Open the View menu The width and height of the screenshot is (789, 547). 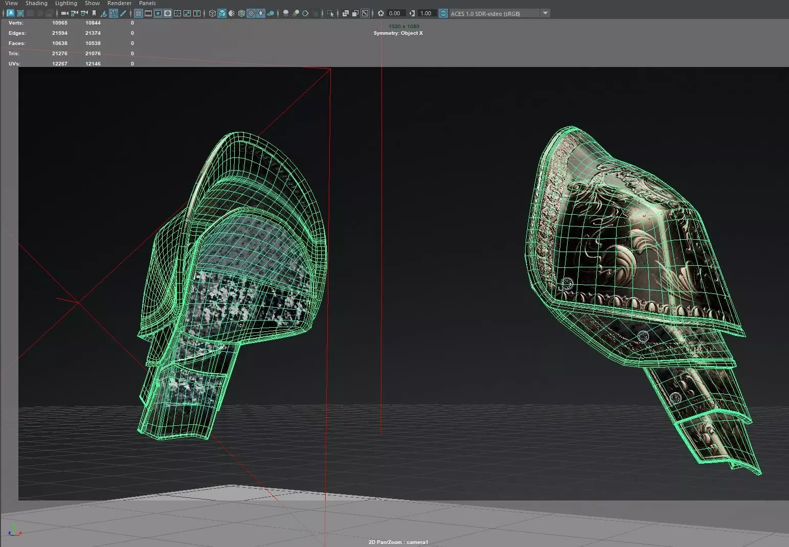[x=11, y=3]
